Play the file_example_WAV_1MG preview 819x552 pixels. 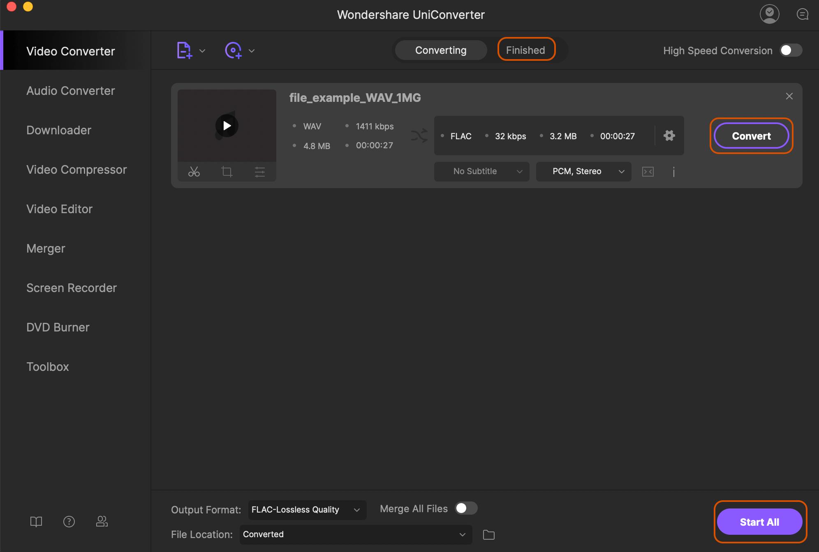226,126
